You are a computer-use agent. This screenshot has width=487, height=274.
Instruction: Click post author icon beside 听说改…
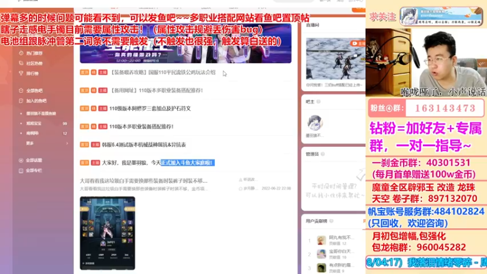click(240, 180)
